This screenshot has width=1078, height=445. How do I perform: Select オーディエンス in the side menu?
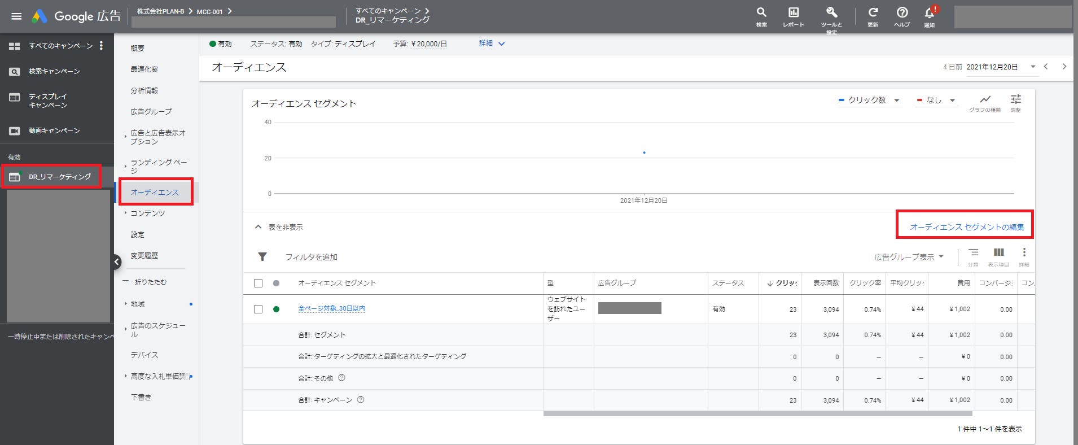click(x=155, y=192)
